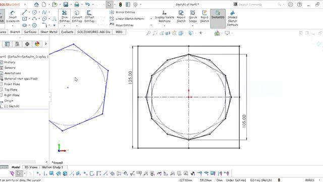Viewport: 323px width, 182px height.
Task: Select the Circle sketch tool
Action: 34,12
